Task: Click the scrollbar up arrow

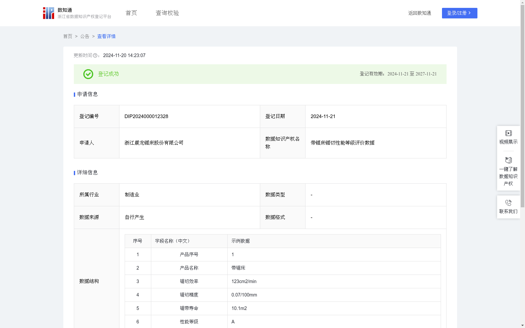Action: tap(522, 2)
